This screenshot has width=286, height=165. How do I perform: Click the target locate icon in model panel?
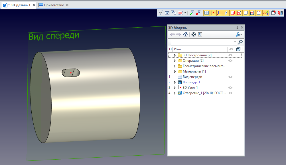click(194, 34)
